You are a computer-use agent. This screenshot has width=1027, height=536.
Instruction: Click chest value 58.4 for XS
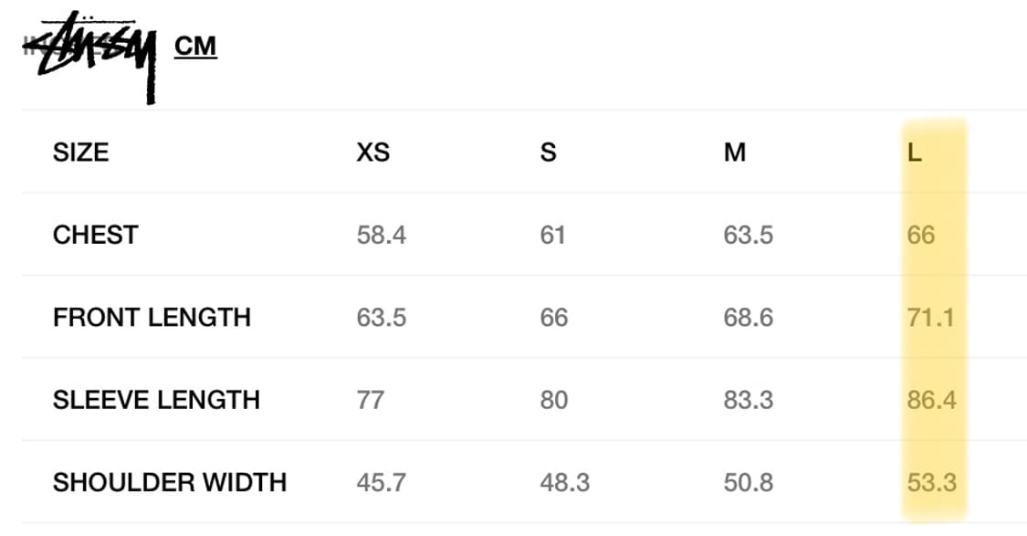pyautogui.click(x=382, y=235)
